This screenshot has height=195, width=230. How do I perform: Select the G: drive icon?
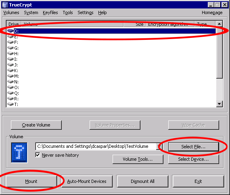[x=10, y=48]
